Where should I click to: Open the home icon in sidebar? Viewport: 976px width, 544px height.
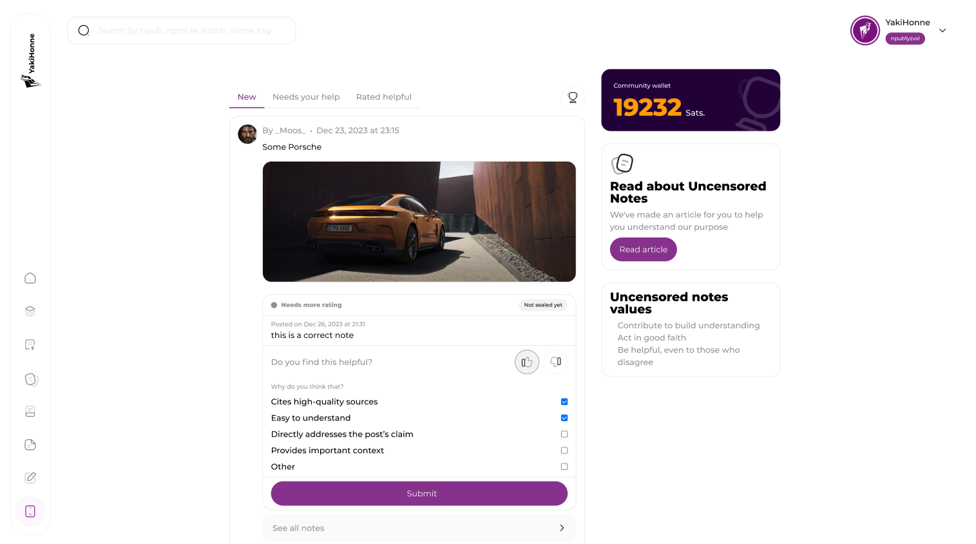[30, 278]
